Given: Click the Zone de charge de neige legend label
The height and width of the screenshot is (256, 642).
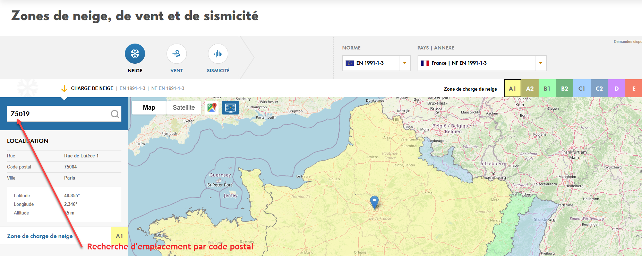Looking at the screenshot, I should coord(470,89).
